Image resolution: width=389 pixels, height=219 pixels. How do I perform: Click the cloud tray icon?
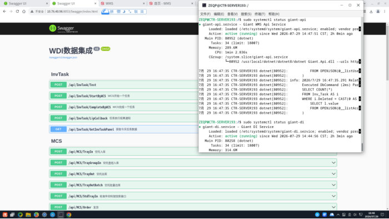point(332,215)
